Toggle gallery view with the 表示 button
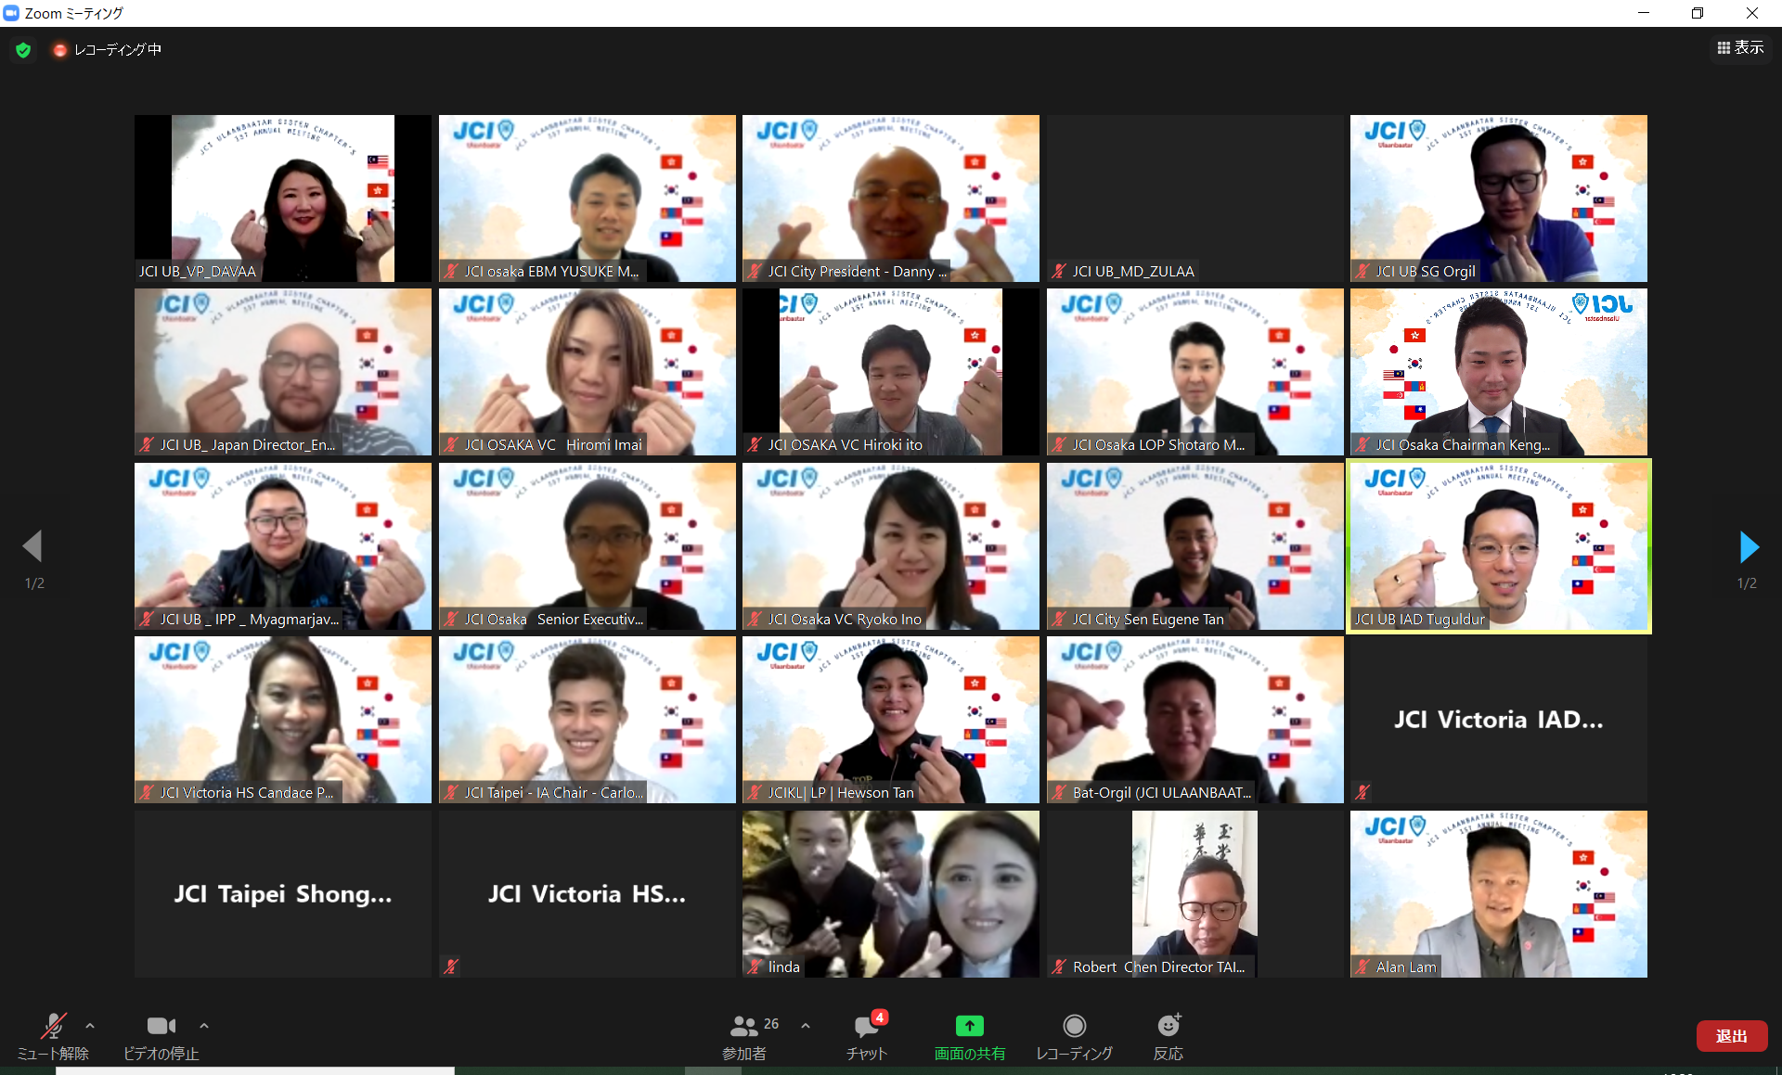This screenshot has height=1075, width=1782. click(1740, 48)
